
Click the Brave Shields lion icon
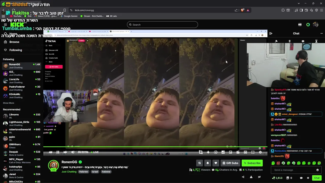[242, 10]
